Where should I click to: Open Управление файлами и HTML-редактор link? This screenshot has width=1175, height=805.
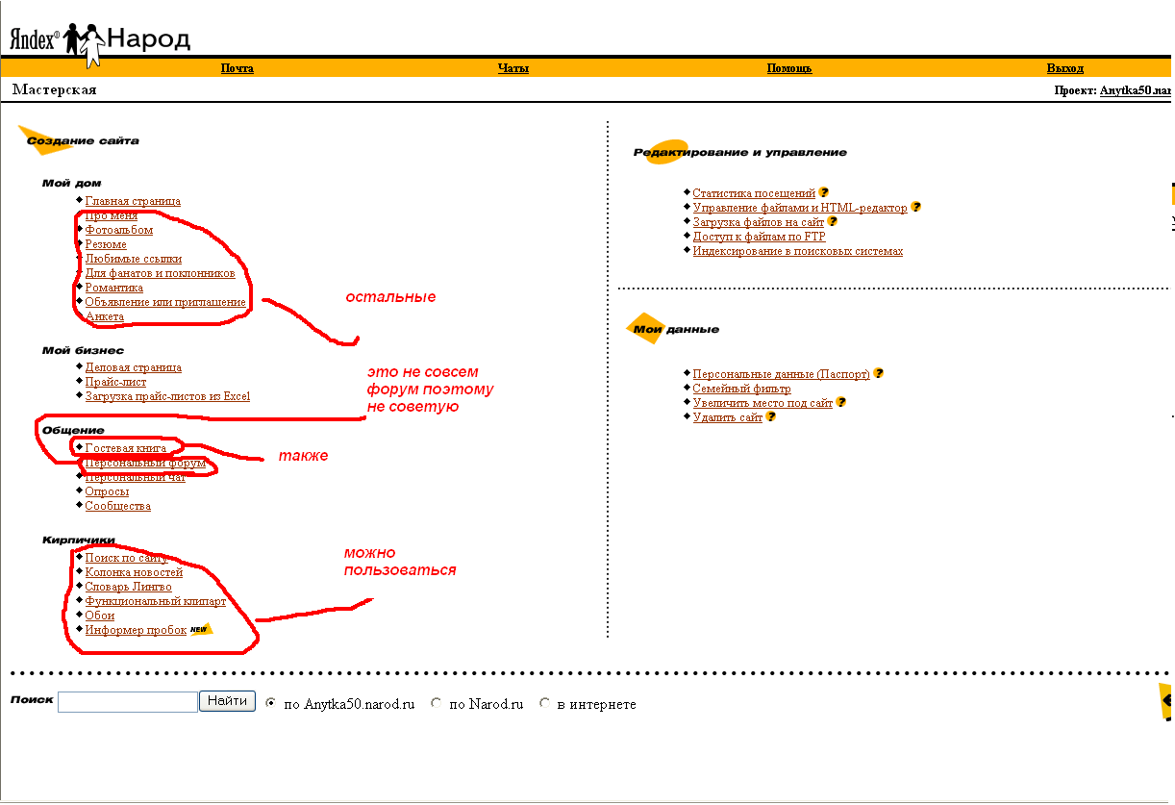(800, 208)
